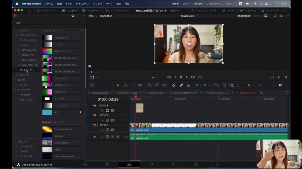The height and width of the screenshot is (169, 302).
Task: Solo audio track A1 with S button
Action: 112,137
